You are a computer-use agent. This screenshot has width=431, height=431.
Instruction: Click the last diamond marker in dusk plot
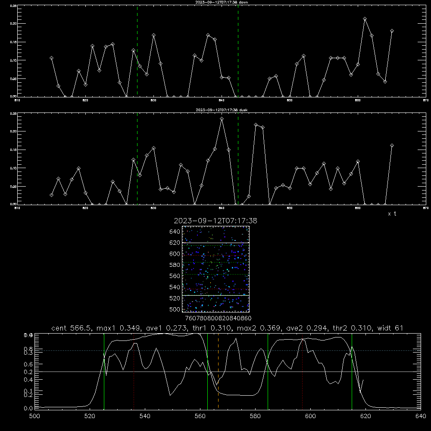click(x=392, y=145)
